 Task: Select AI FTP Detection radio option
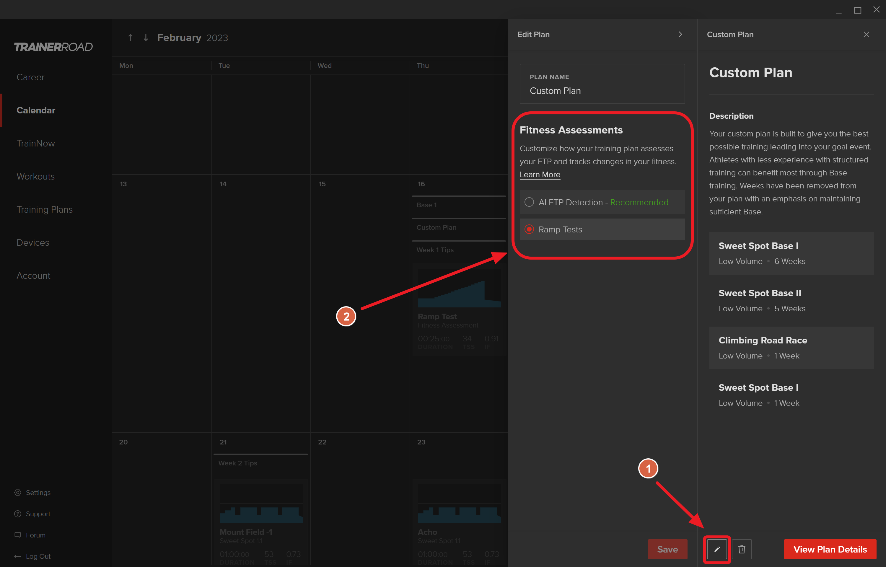pyautogui.click(x=602, y=202)
